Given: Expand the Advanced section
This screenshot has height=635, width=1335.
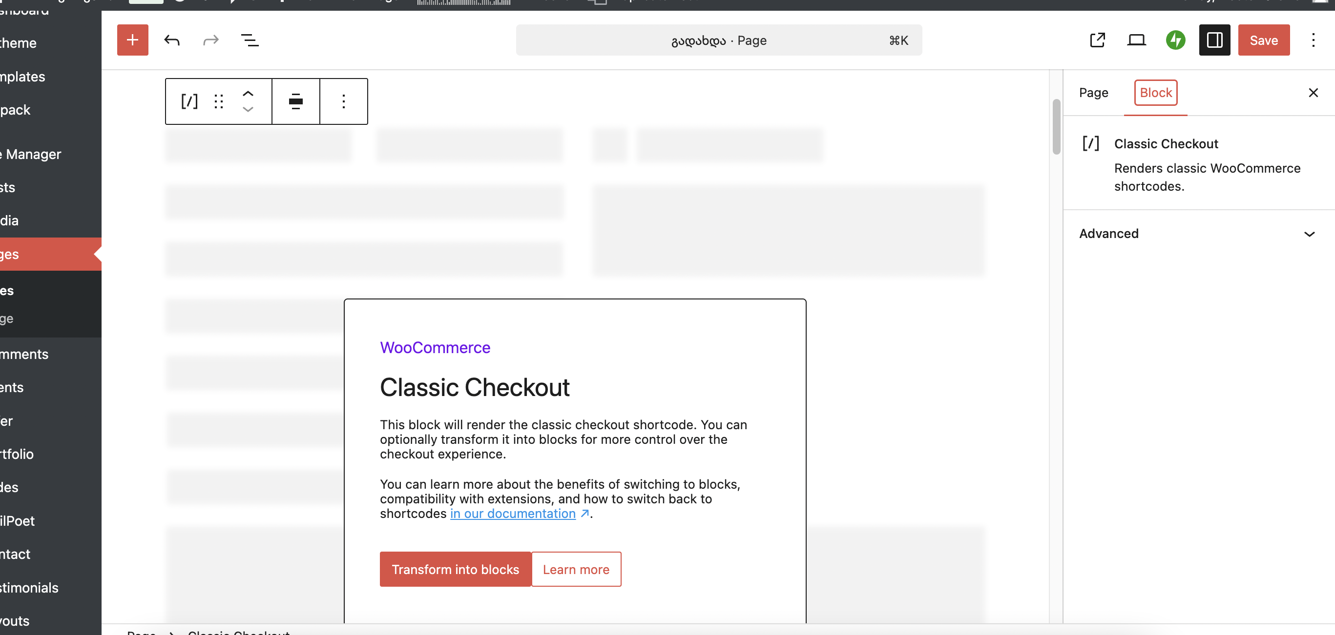Looking at the screenshot, I should pos(1197,234).
